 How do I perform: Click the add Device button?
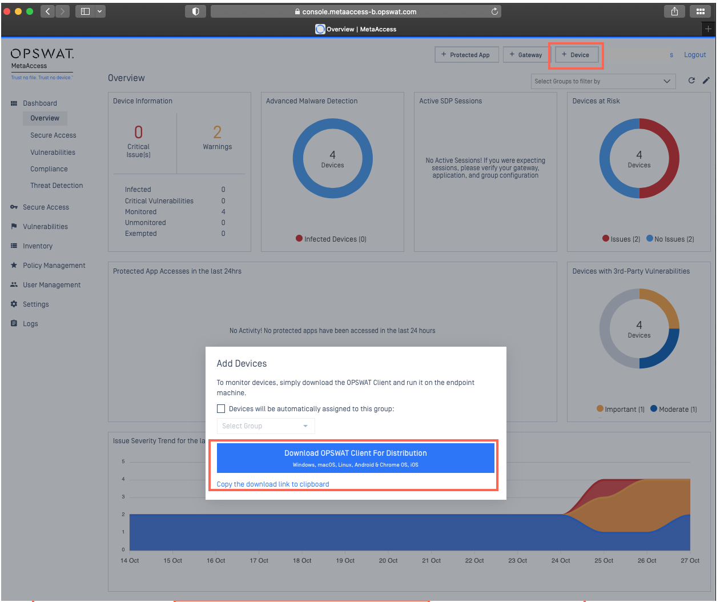tap(576, 55)
